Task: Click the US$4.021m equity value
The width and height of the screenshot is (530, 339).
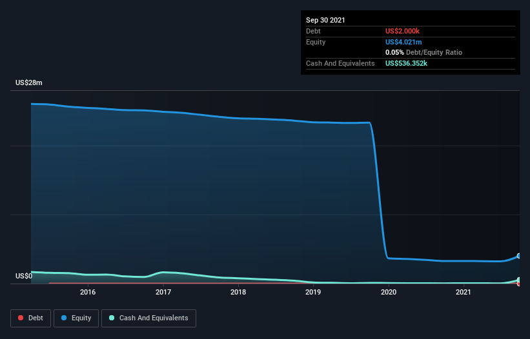Action: click(403, 42)
